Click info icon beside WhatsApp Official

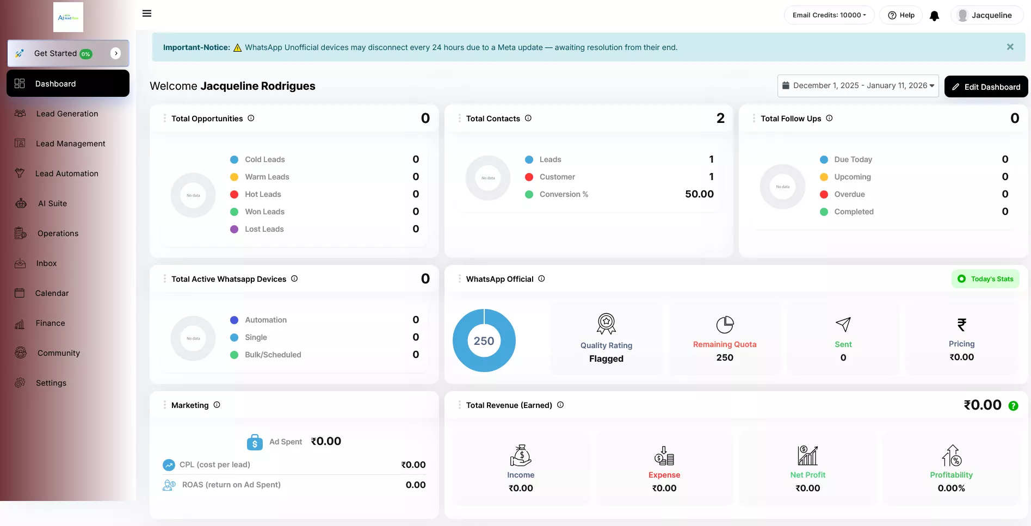(x=541, y=279)
